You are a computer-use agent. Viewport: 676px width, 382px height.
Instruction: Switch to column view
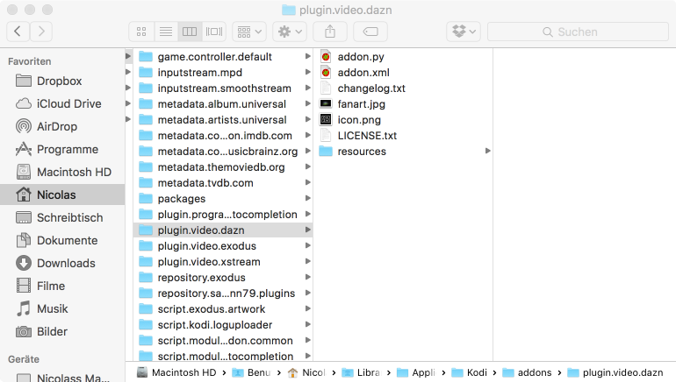click(x=190, y=32)
